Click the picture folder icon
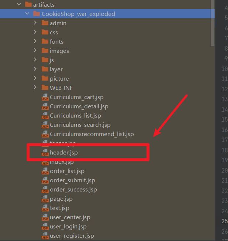The width and height of the screenshot is (228, 241). pyautogui.click(x=45, y=78)
